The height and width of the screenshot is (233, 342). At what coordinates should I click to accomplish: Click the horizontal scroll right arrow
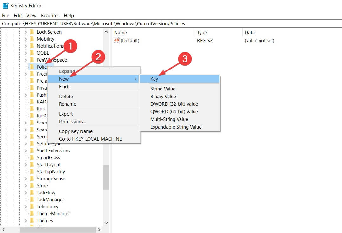click(100, 230)
